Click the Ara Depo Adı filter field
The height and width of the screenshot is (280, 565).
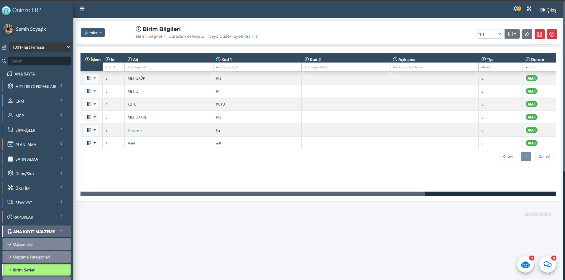coord(168,67)
